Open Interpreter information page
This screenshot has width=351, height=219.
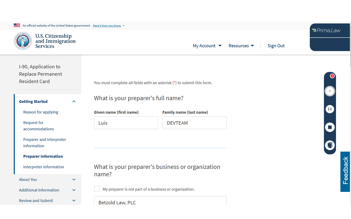coord(44,167)
